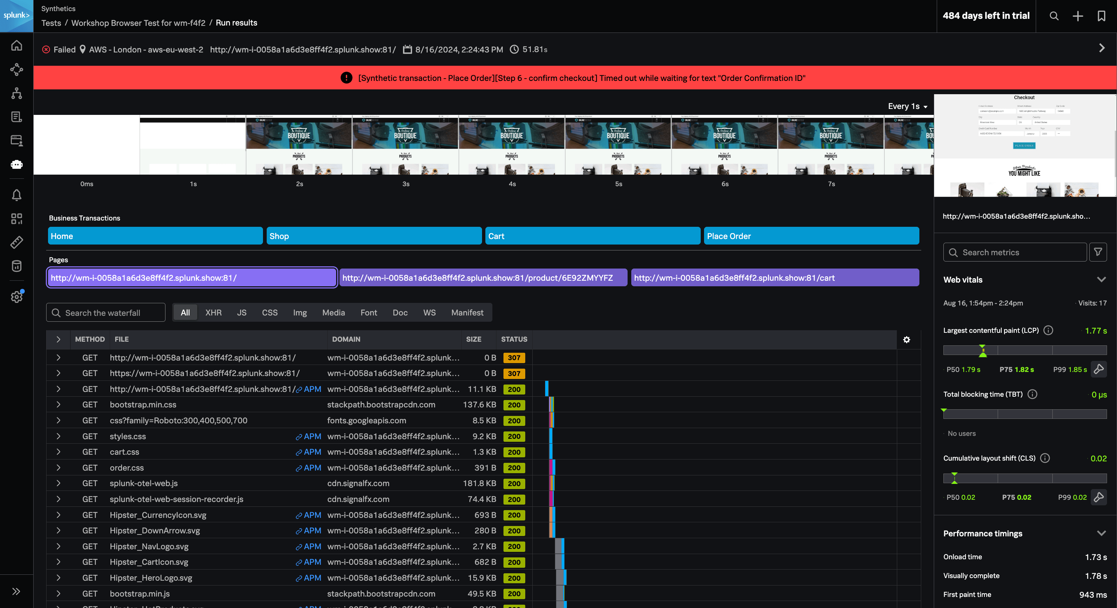Click the metrics filter funnel icon
The image size is (1117, 608).
1098,252
